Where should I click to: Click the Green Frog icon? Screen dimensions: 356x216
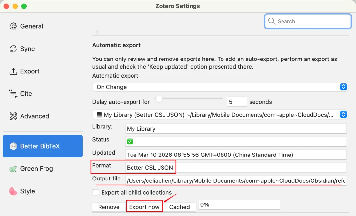coord(13,169)
